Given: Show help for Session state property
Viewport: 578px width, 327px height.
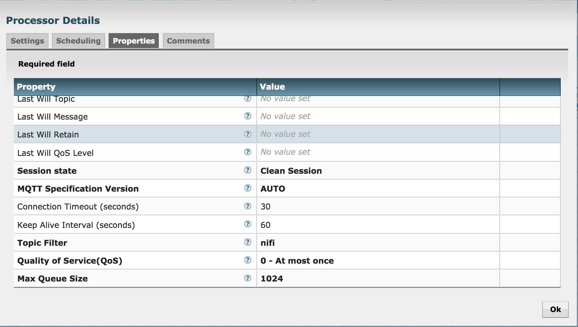Looking at the screenshot, I should click(247, 170).
